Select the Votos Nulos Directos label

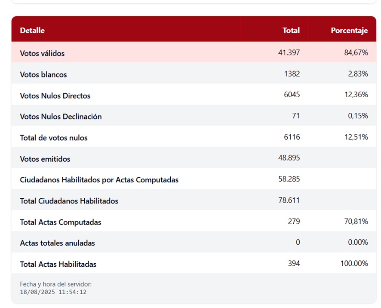coord(55,95)
